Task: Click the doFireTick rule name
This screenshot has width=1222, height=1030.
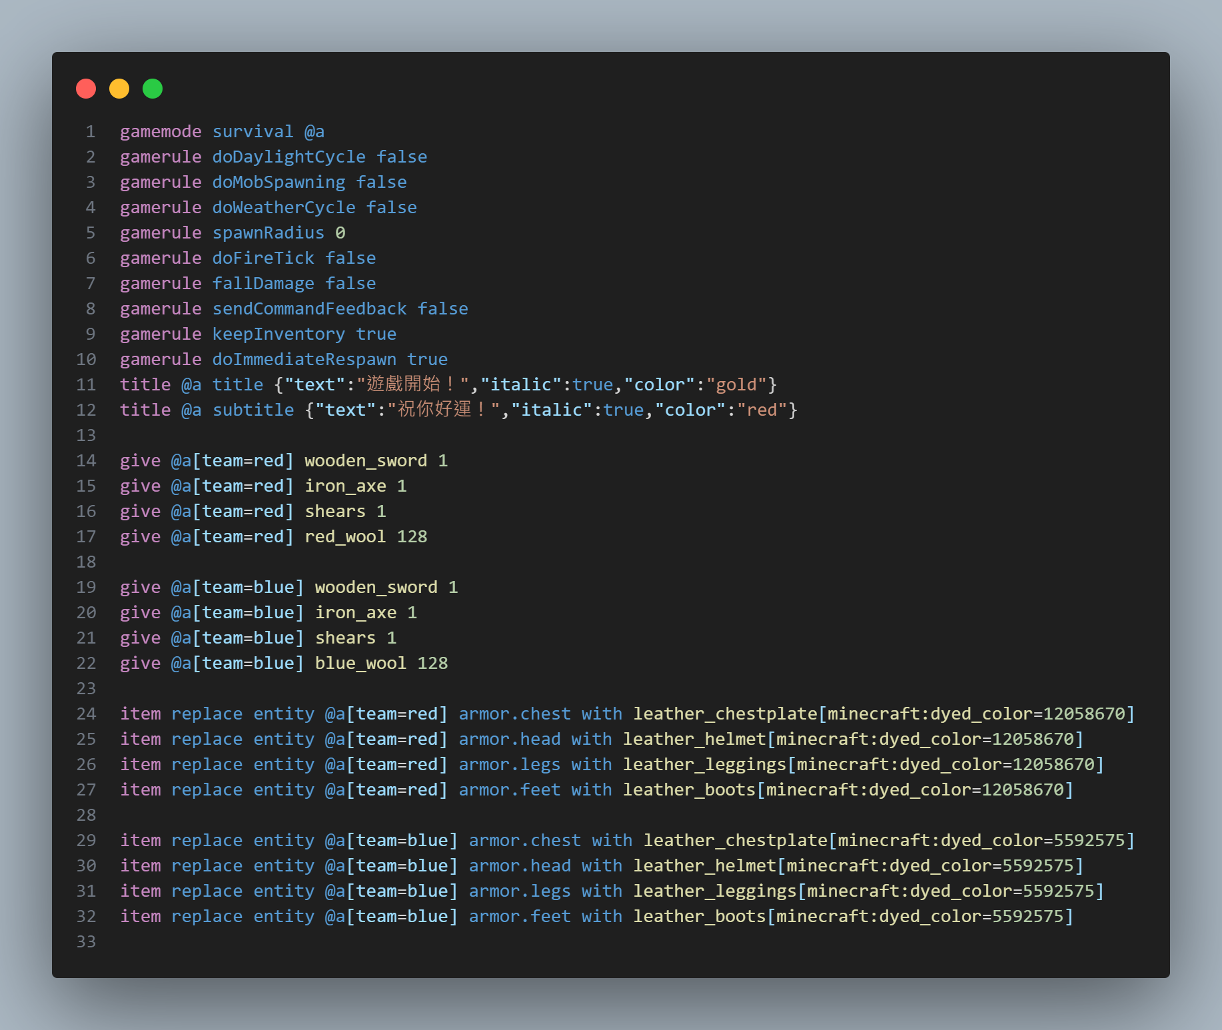Action: [x=263, y=258]
